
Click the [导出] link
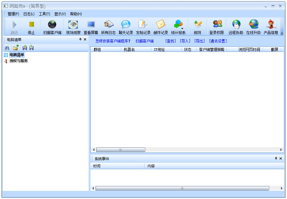(x=199, y=41)
